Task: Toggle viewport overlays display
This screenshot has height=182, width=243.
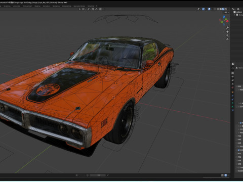Action: point(209,9)
